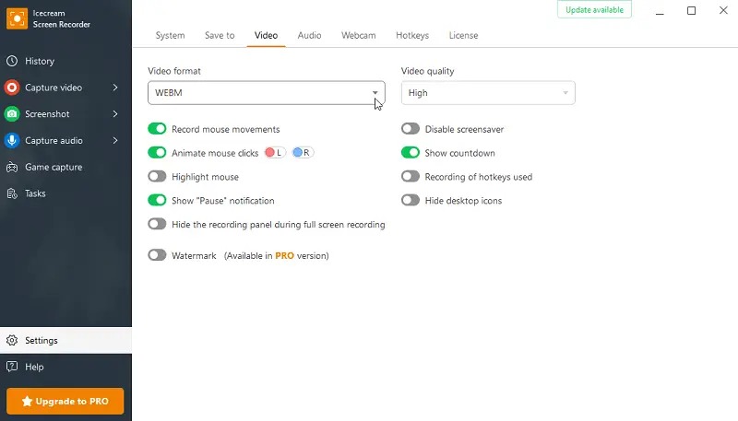Open the Tasks sidebar item

coord(65,193)
